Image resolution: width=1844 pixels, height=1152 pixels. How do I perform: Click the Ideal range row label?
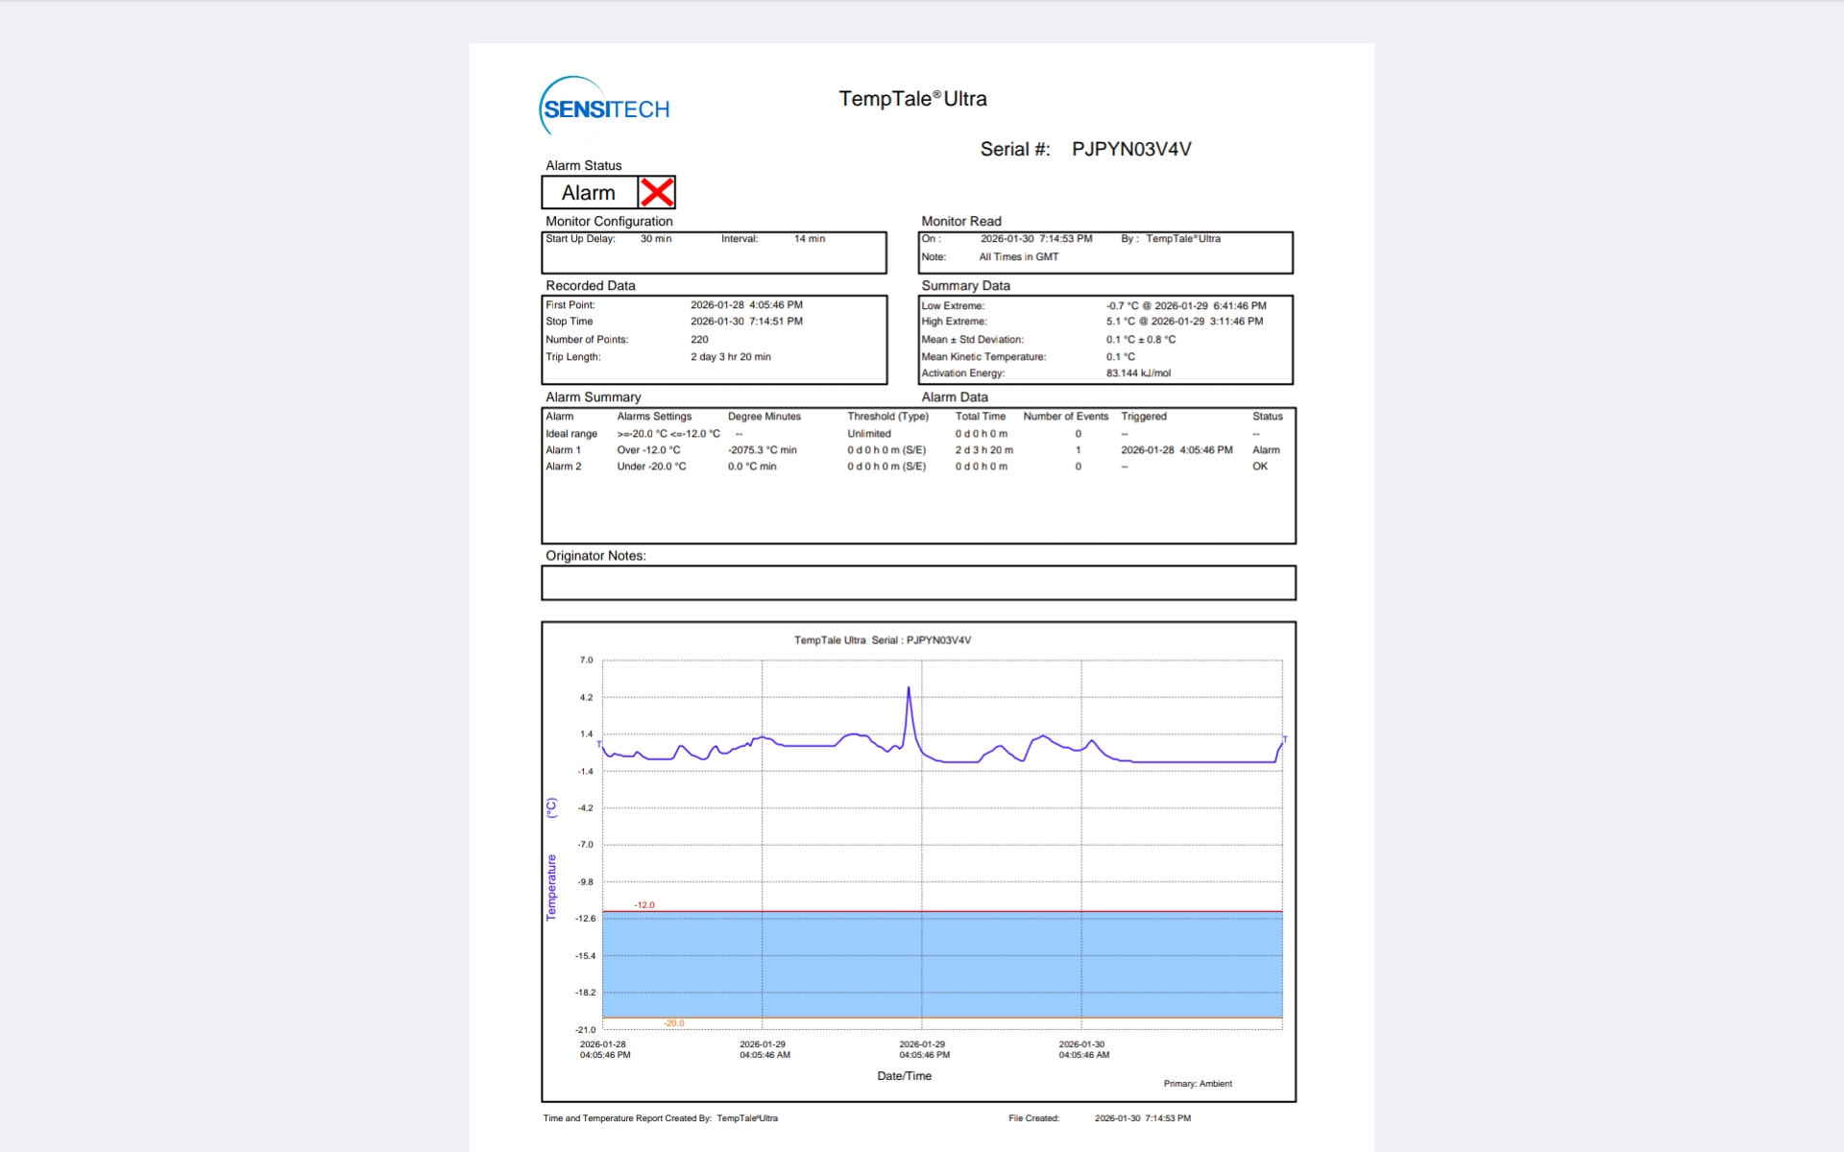point(570,434)
